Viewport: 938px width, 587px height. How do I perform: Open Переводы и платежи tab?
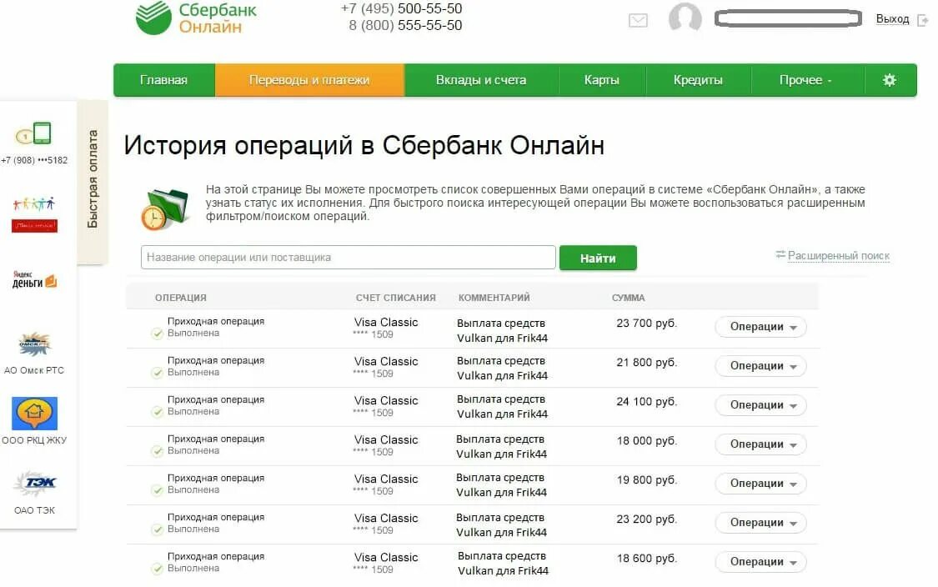[309, 80]
